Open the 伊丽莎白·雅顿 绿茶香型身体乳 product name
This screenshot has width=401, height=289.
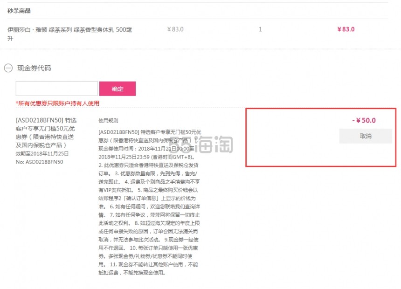pyautogui.click(x=69, y=34)
